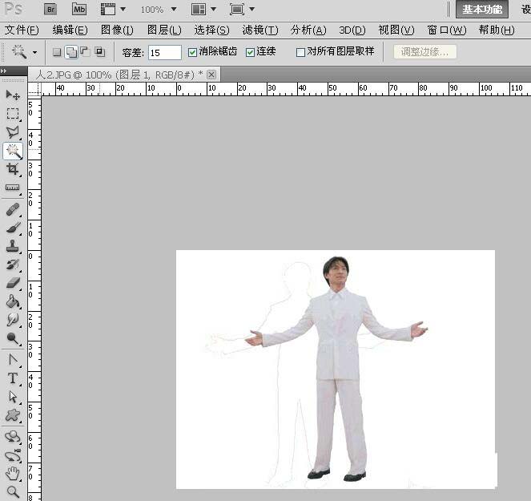This screenshot has height=501, width=531.
Task: Select the Path Selection arrow tool
Action: (13, 397)
